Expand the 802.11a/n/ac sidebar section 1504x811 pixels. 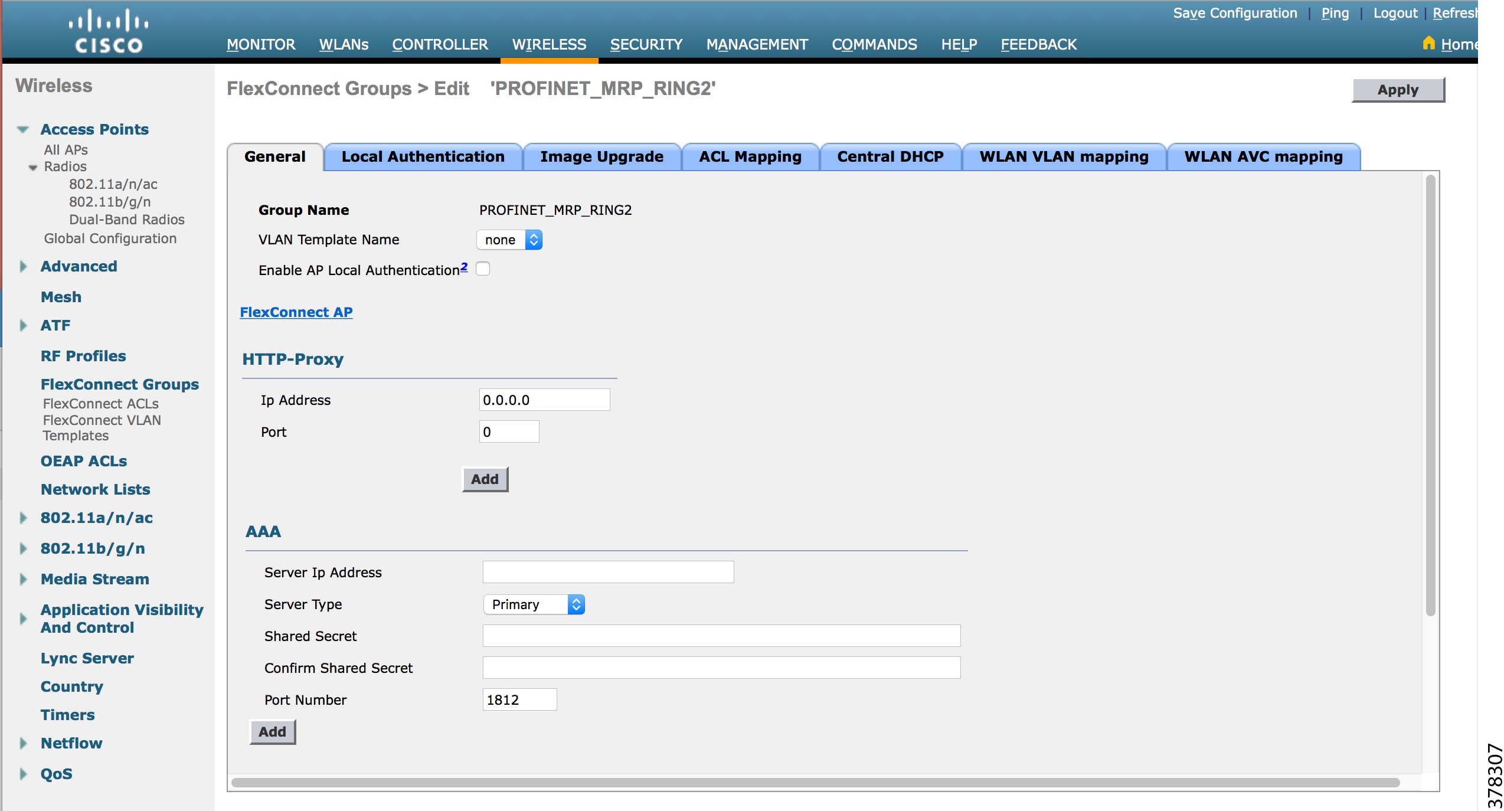23,518
